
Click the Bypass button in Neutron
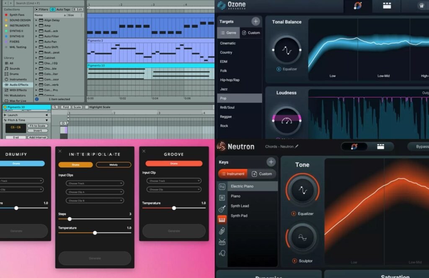(419, 147)
